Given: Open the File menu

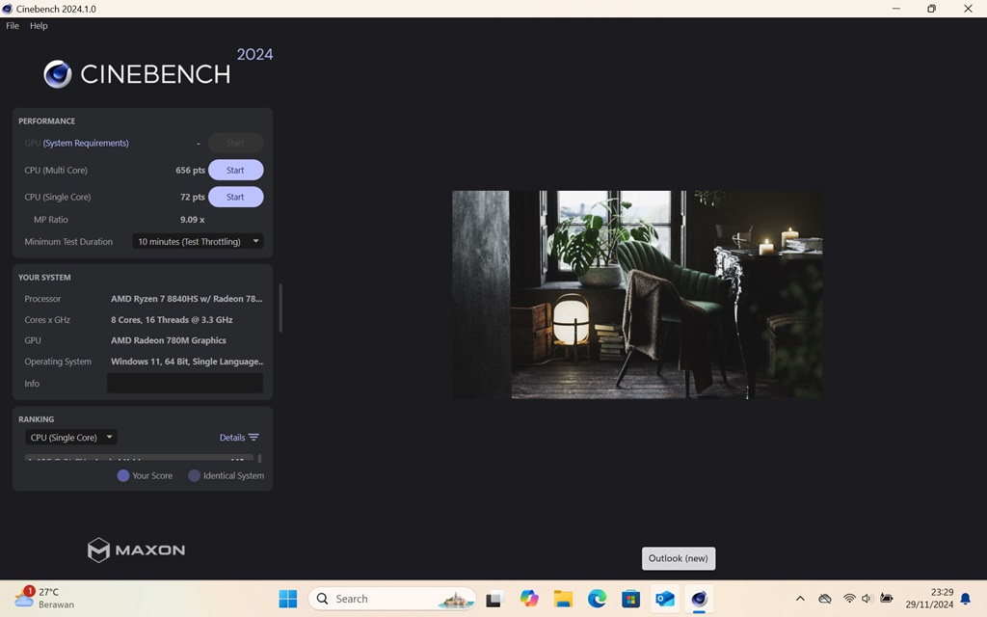Looking at the screenshot, I should 13,26.
